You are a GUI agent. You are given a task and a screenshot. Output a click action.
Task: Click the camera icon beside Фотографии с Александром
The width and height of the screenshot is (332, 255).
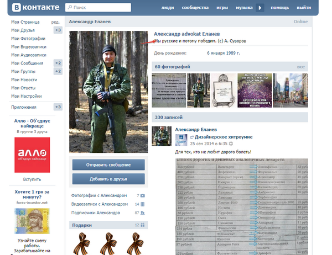click(143, 195)
